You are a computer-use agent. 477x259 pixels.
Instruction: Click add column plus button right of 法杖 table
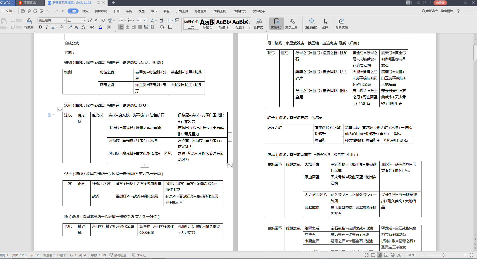pos(230,137)
